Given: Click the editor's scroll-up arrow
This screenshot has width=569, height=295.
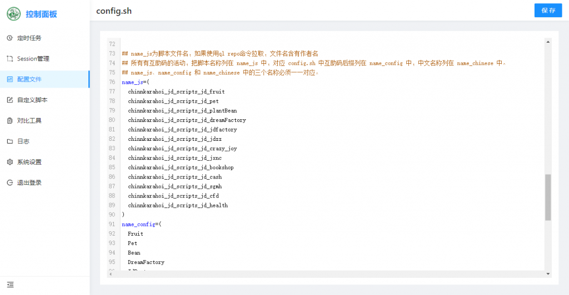Looking at the screenshot, I should pyautogui.click(x=548, y=42).
